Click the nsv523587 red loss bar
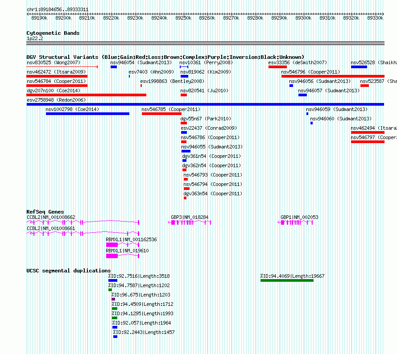The image size is (397, 354). pos(364,86)
